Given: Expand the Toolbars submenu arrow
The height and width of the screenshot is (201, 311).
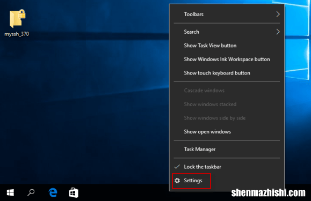Looking at the screenshot, I should click(278, 14).
